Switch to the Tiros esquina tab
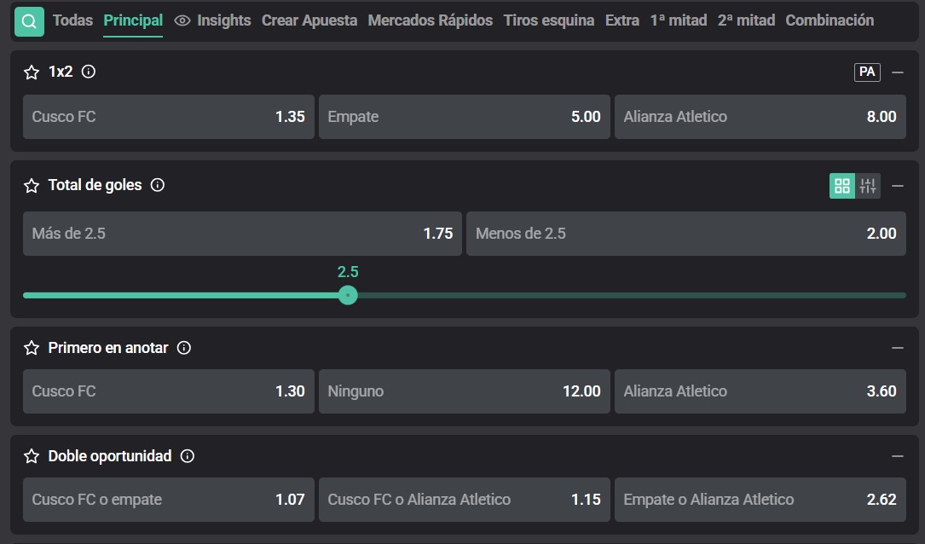The image size is (925, 544). (549, 20)
